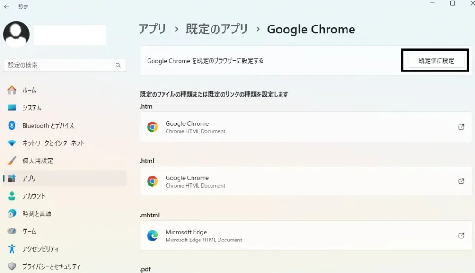Click the privacy shield icon
This screenshot has height=273, width=475.
tap(12, 266)
